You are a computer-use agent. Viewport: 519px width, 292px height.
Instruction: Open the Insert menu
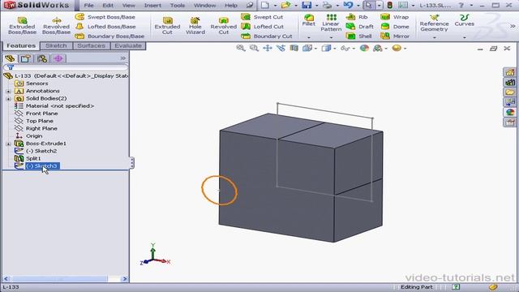(152, 6)
